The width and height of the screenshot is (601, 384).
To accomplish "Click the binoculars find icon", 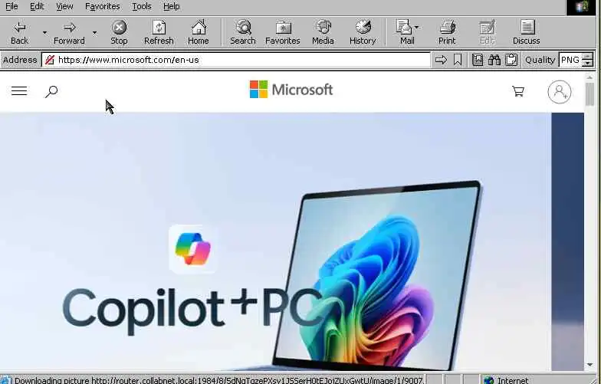I will tap(494, 60).
